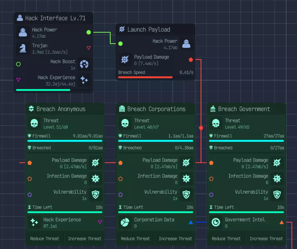Click Payload Damage icon in Breach Government

pyautogui.click(x=277, y=163)
